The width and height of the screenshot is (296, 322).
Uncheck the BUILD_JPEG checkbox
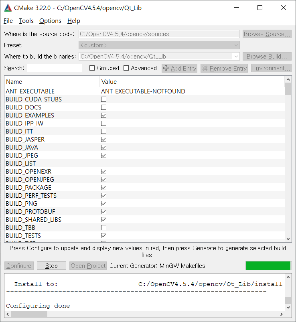click(x=104, y=155)
